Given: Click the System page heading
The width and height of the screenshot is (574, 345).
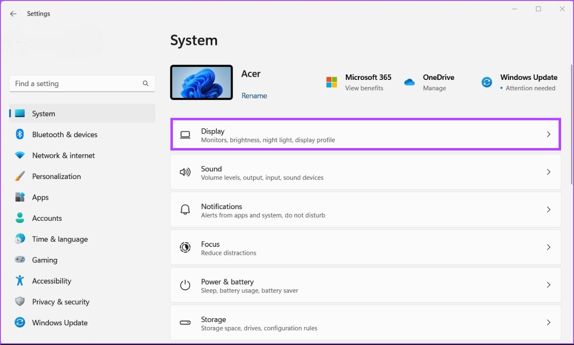Looking at the screenshot, I should point(194,40).
